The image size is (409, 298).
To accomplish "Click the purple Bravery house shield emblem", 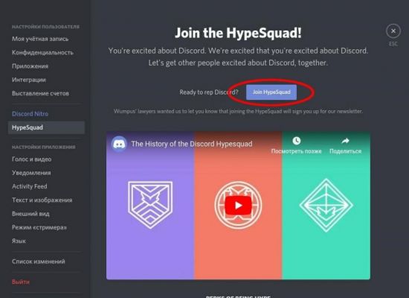I will (x=150, y=205).
